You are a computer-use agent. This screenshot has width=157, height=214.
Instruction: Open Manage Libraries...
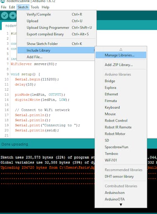pos(121,55)
